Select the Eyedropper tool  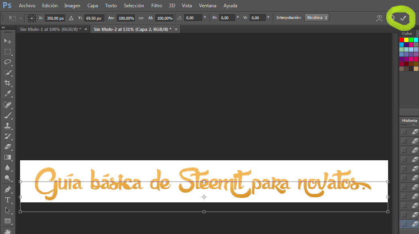[x=8, y=93]
